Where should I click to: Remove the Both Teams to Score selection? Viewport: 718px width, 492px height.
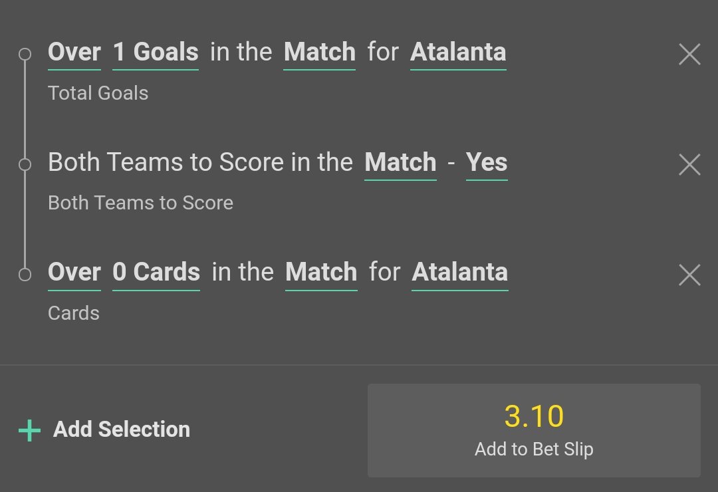(x=689, y=164)
